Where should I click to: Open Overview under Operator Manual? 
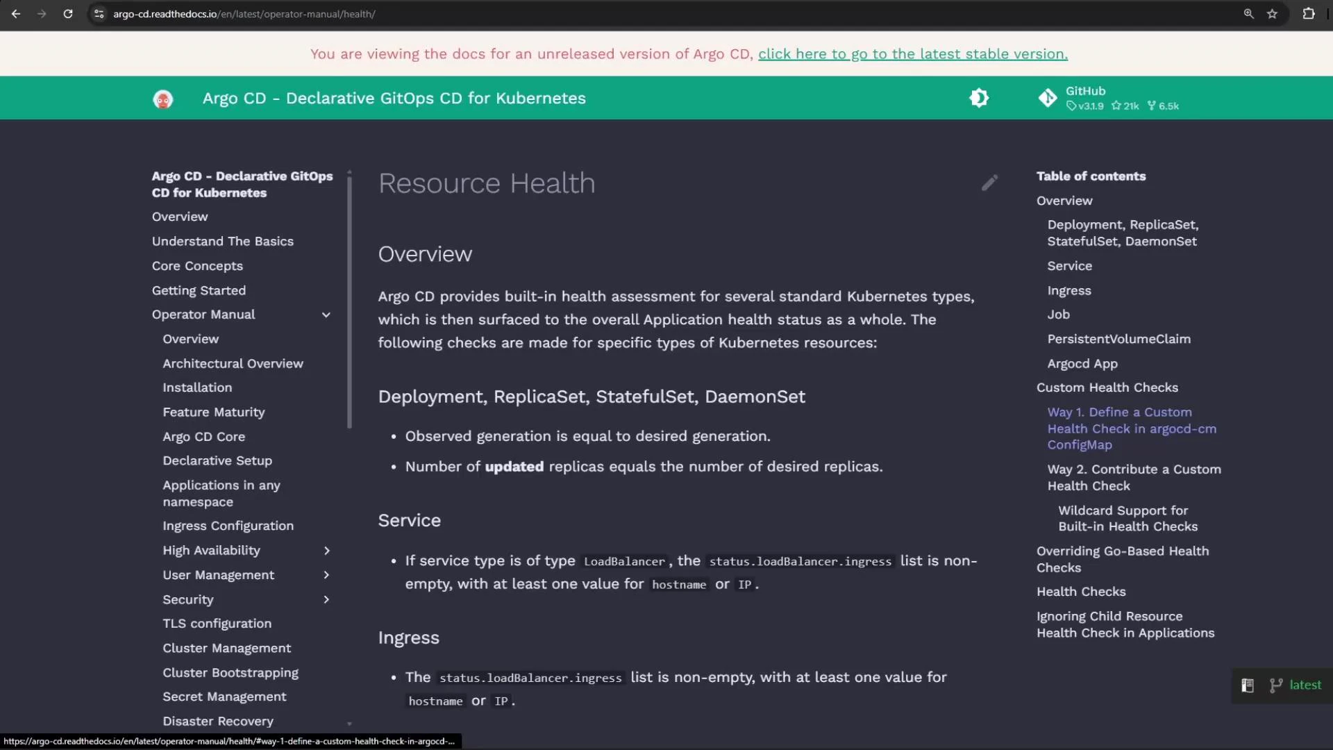[190, 339]
